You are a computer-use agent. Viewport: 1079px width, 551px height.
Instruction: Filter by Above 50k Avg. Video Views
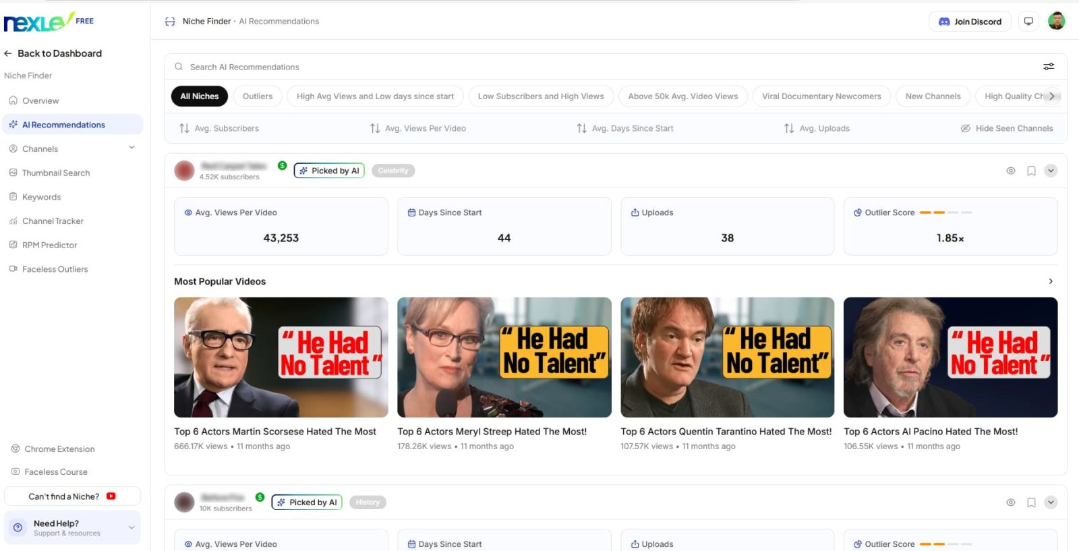(x=683, y=96)
